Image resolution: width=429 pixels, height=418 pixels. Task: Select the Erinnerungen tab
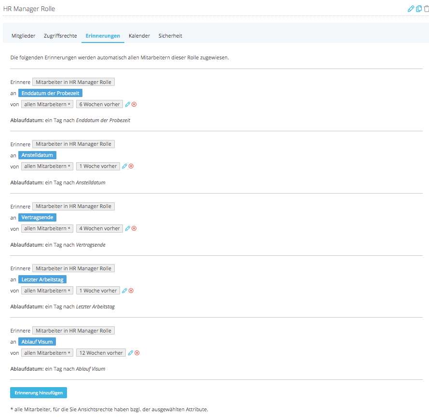click(103, 36)
